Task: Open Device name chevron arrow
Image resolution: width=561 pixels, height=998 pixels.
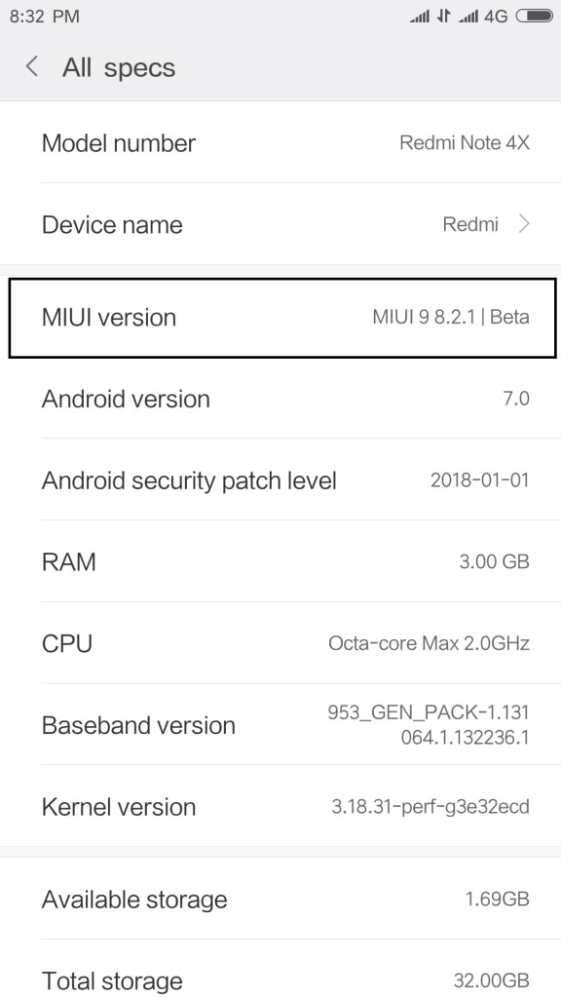Action: (x=524, y=224)
